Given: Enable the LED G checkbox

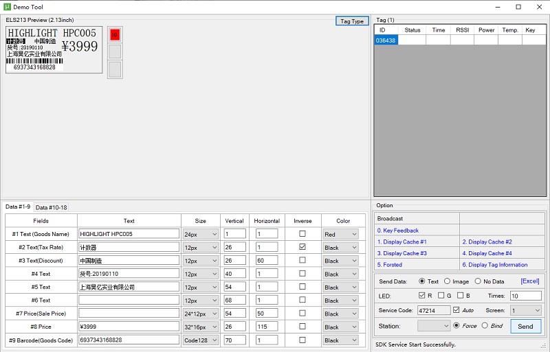Looking at the screenshot, I should click(441, 295).
